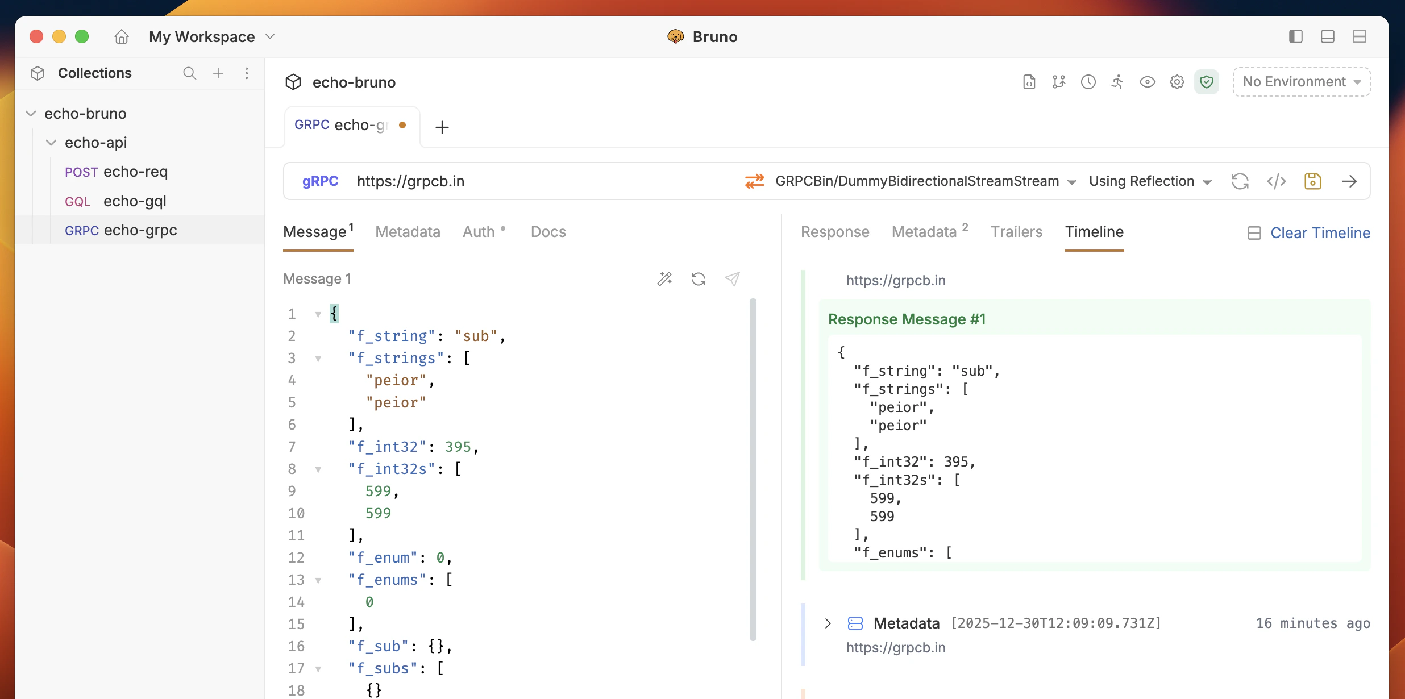Toggle the eye variables viewer icon
The image size is (1405, 699).
click(x=1147, y=82)
